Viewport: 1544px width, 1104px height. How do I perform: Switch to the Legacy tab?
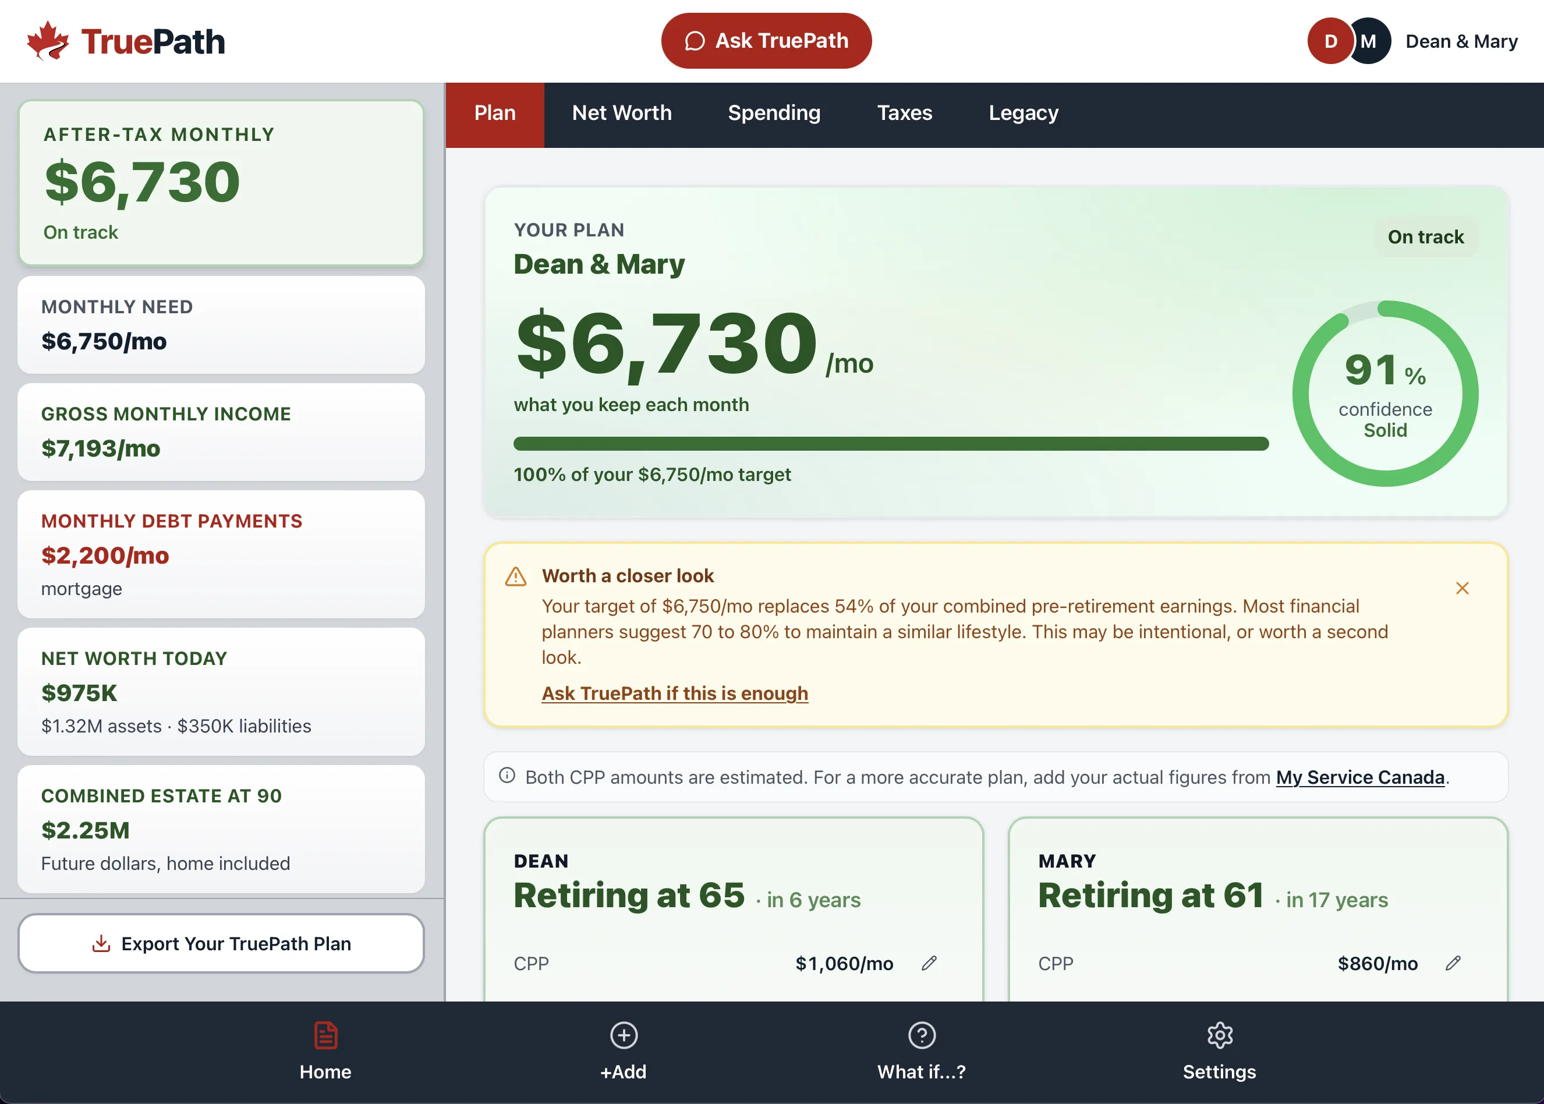pos(1024,113)
